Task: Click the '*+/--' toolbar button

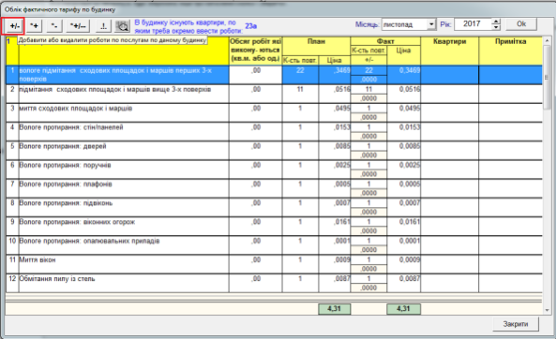Action: [x=78, y=26]
